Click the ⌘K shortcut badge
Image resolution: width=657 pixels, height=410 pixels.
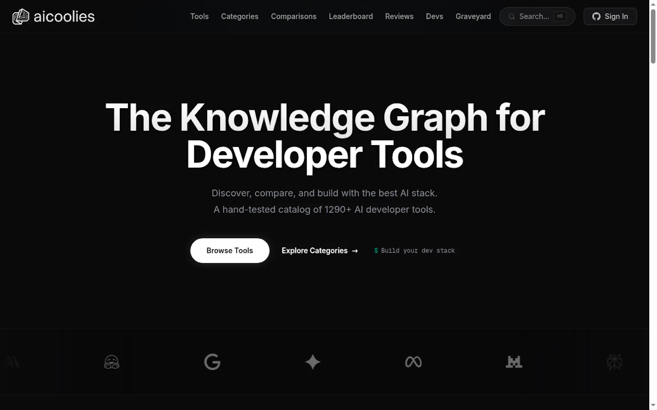(x=560, y=16)
